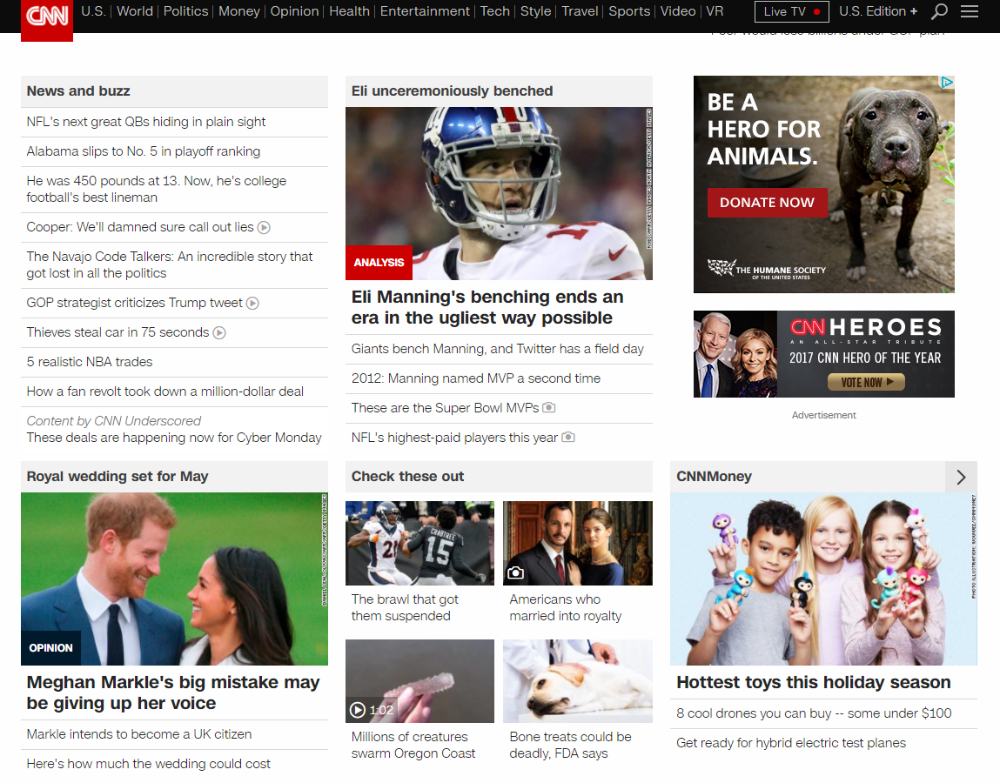Click football brawl thumbnail

(x=419, y=543)
